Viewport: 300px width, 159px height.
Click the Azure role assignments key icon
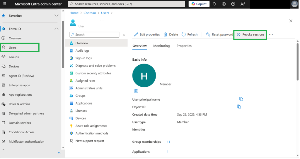pos(71,126)
